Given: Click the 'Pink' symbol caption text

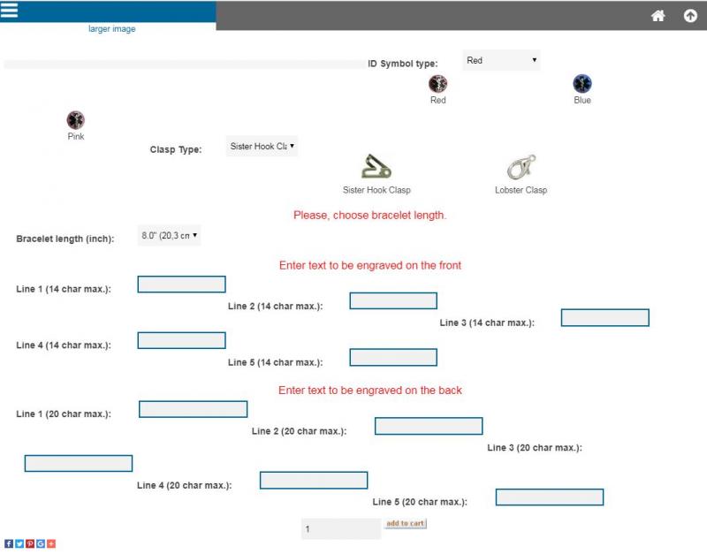Looking at the screenshot, I should (76, 136).
